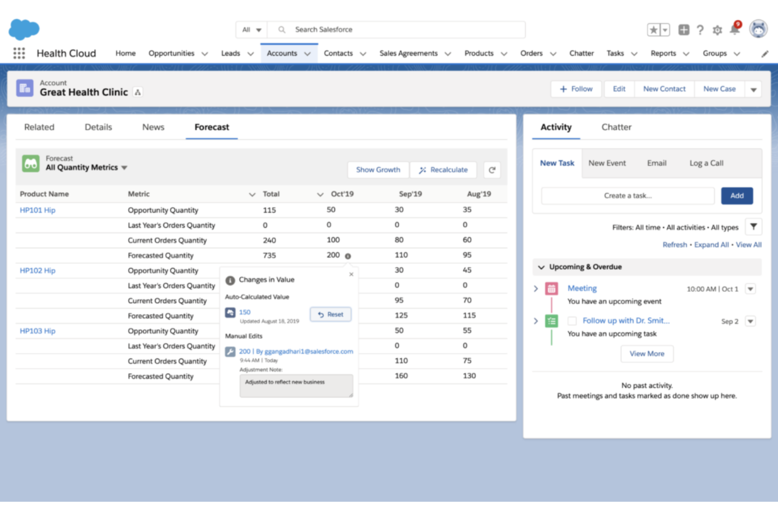Click the Recalculate button
This screenshot has width=778, height=518.
[x=443, y=170]
